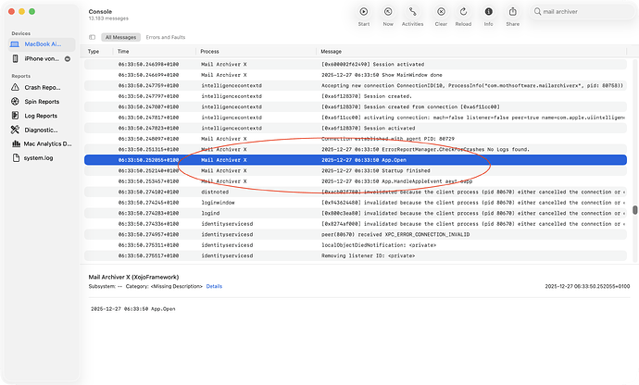Select the Startup finished row
Image resolution: width=639 pixels, height=385 pixels.
[x=356, y=170]
